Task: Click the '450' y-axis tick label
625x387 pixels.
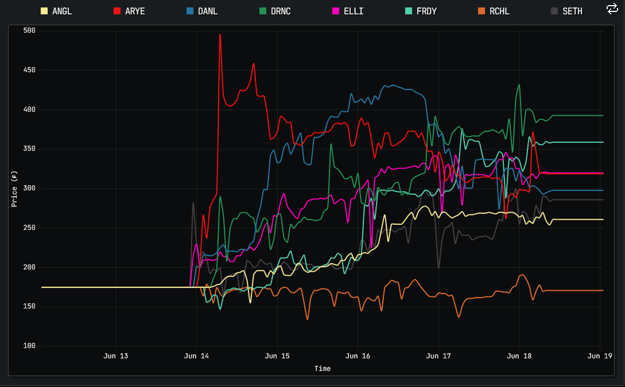Action: coord(29,70)
